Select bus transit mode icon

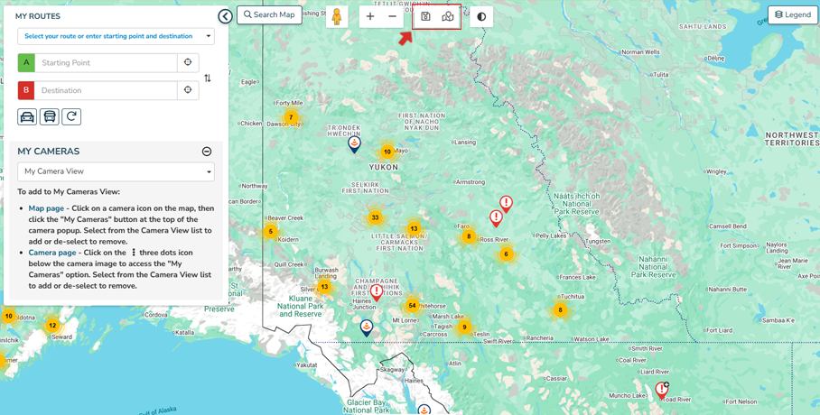pos(50,116)
